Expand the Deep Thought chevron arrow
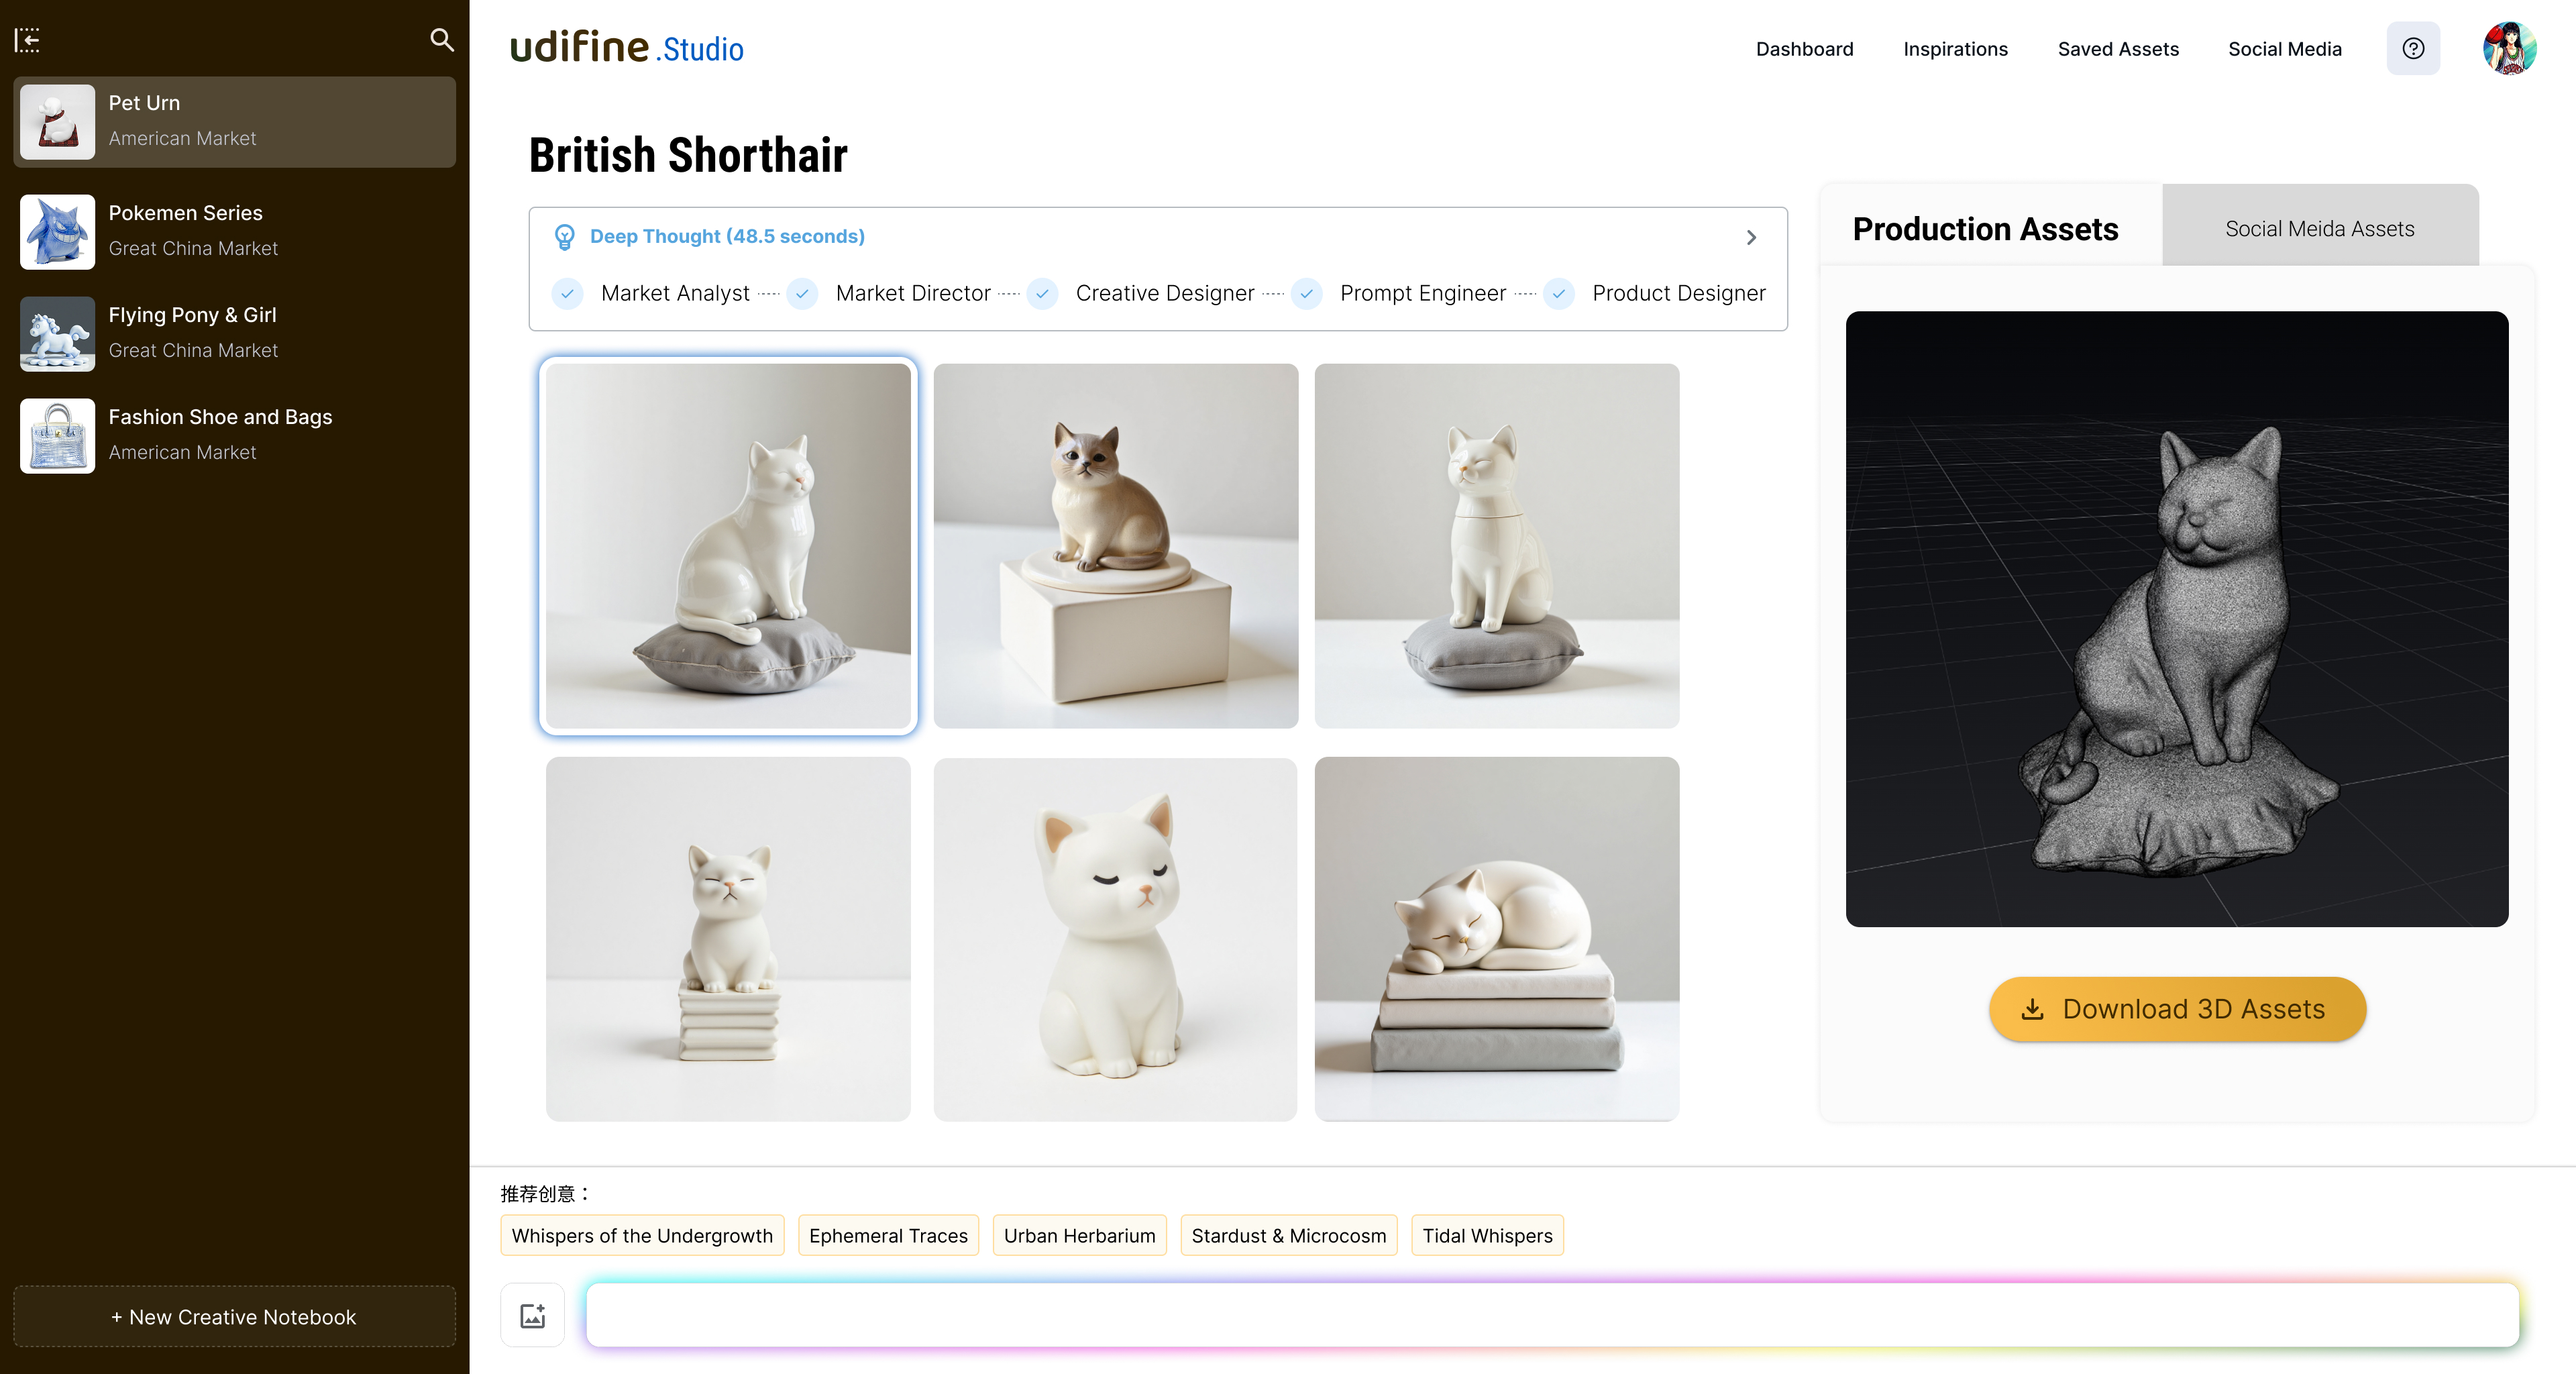The width and height of the screenshot is (2576, 1374). [1751, 238]
